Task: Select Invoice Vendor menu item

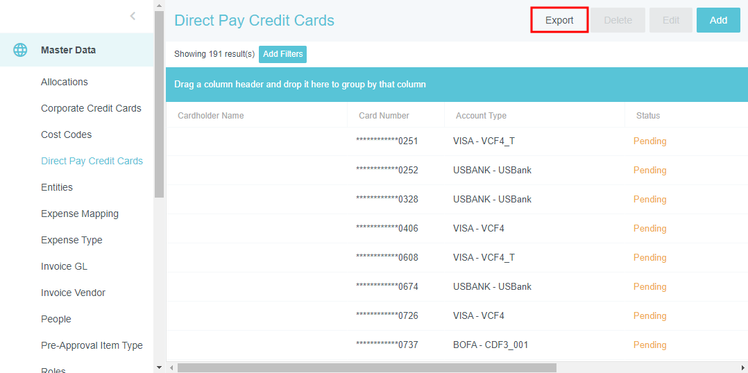Action: pos(73,293)
